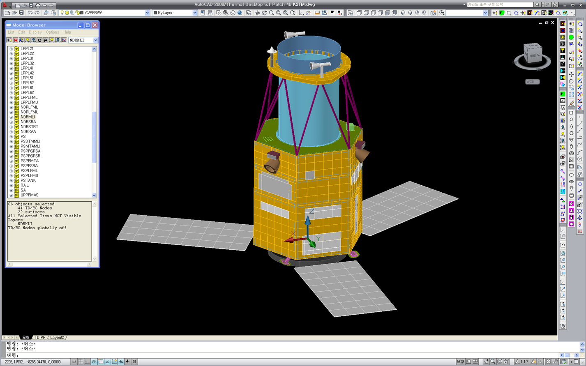Toggle snap mode in the status bar
The height and width of the screenshot is (366, 586).
[74, 361]
